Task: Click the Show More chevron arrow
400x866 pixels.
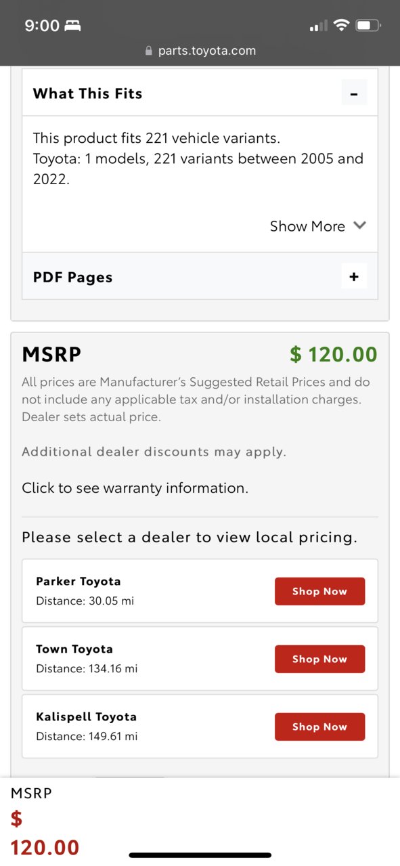Action: [360, 225]
